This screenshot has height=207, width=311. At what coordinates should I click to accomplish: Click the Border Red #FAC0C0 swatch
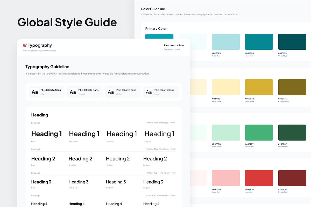(x=226, y=178)
